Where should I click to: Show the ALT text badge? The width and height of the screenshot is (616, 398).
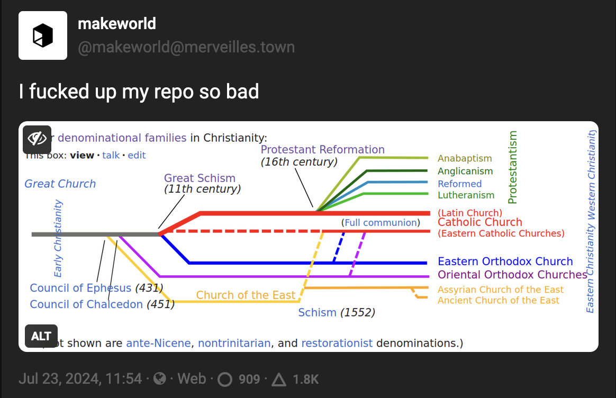(x=41, y=336)
